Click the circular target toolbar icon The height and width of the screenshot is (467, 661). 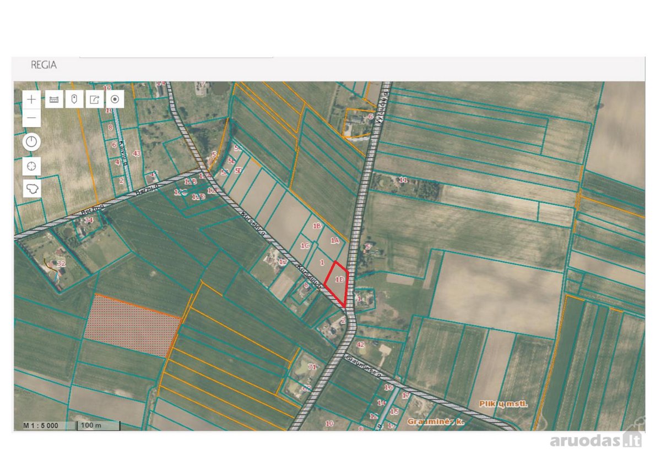[115, 100]
